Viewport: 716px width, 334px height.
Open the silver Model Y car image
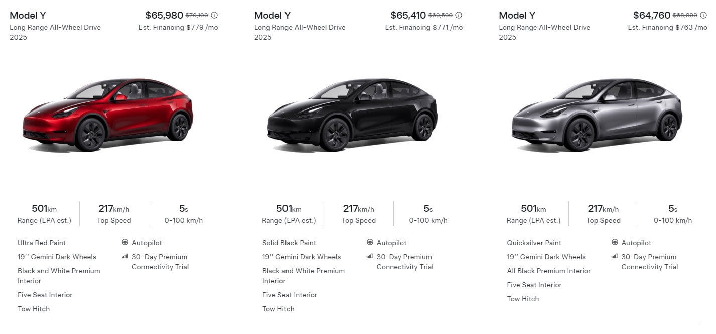coord(597,114)
